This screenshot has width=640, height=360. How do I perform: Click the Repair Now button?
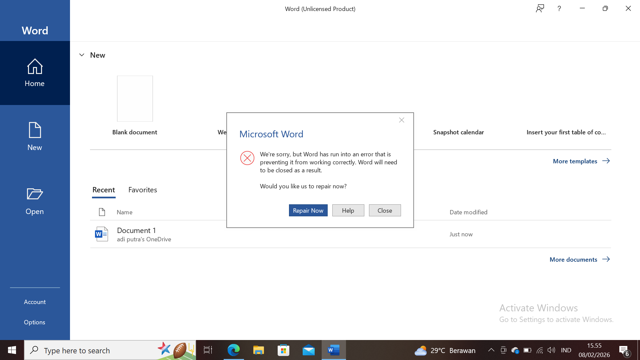coord(308,210)
